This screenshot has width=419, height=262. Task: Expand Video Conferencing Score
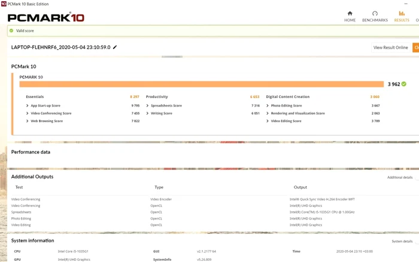point(28,113)
